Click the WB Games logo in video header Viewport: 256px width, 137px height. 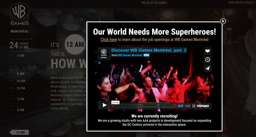coord(104,53)
